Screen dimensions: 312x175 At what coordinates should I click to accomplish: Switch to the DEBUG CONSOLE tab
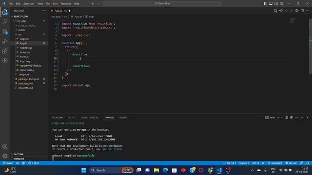(x=90, y=118)
